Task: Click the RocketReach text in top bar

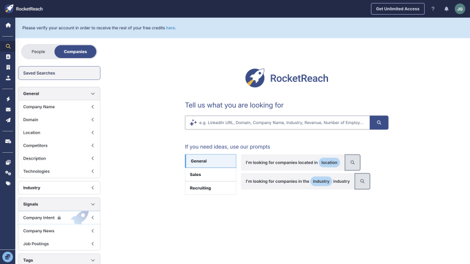Action: click(29, 9)
